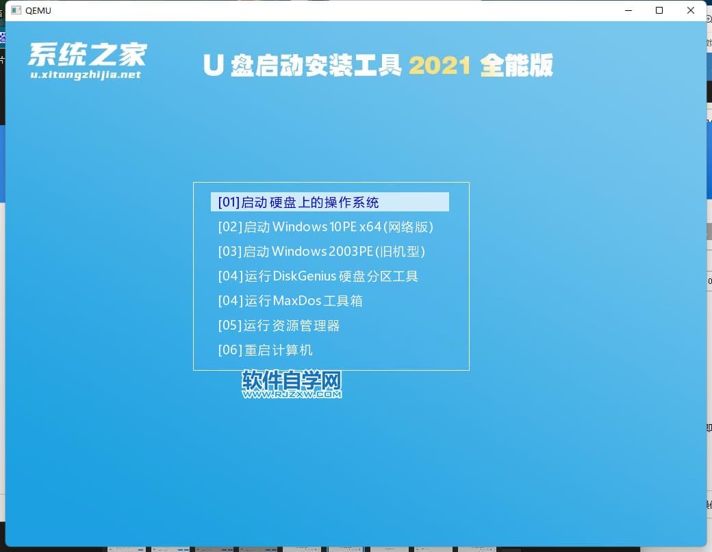Choose the Windows 10PE x64 network edition entry
Screen dimensions: 712x552
[x=325, y=227]
